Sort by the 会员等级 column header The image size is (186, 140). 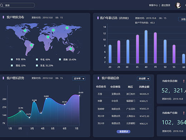(x=115, y=87)
